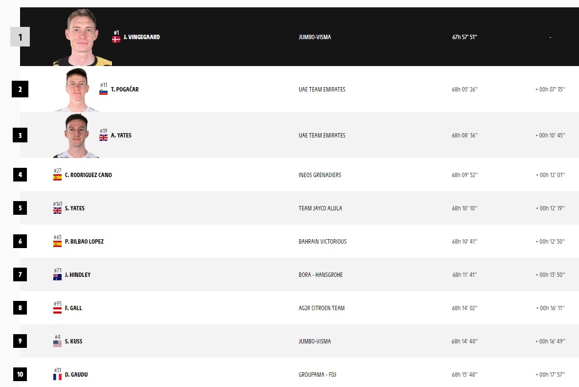
Task: Click the rank 1 position badge
Action: pyautogui.click(x=20, y=37)
